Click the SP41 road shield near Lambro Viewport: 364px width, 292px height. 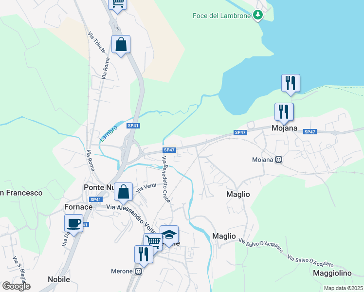click(133, 126)
